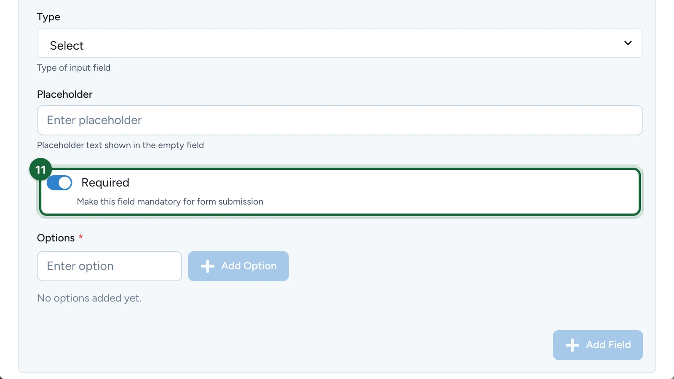Toggle the Required switch off

click(x=59, y=183)
